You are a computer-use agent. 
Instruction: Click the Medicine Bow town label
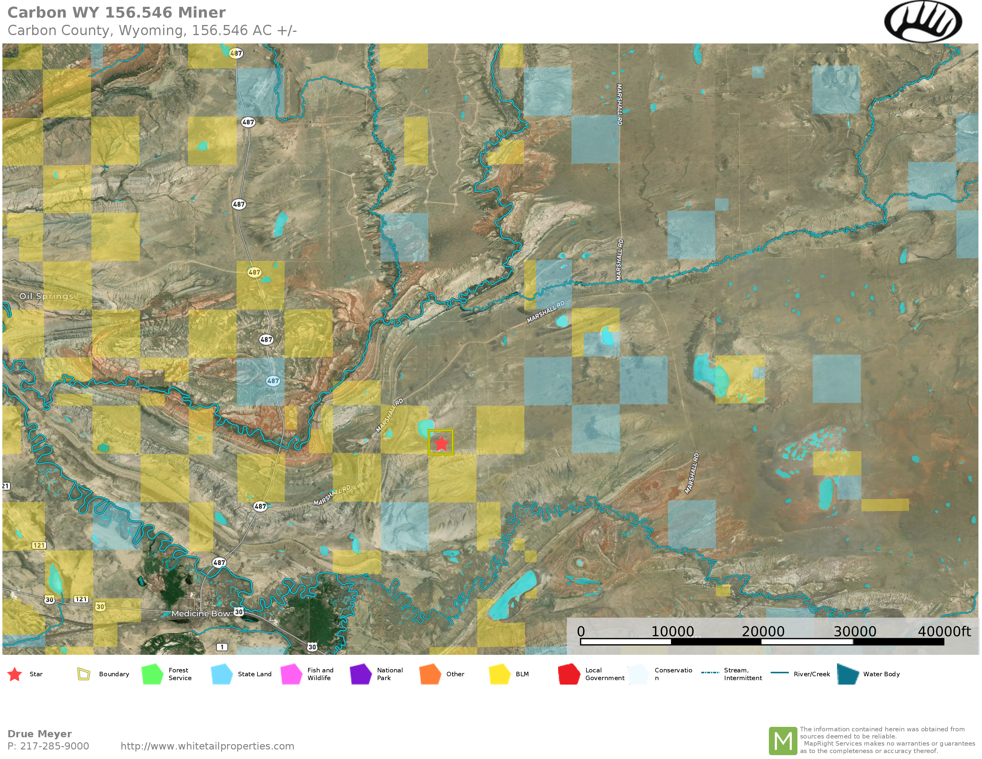(x=201, y=614)
